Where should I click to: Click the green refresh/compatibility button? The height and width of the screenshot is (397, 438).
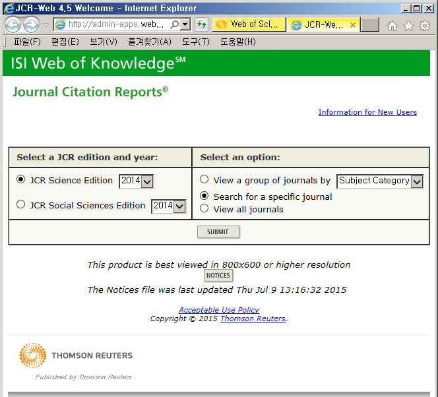pyautogui.click(x=202, y=24)
